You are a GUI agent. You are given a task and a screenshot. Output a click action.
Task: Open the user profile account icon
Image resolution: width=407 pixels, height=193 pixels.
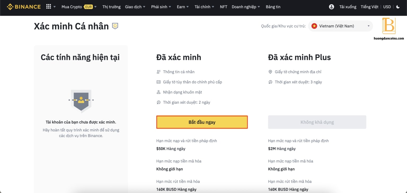(331, 7)
